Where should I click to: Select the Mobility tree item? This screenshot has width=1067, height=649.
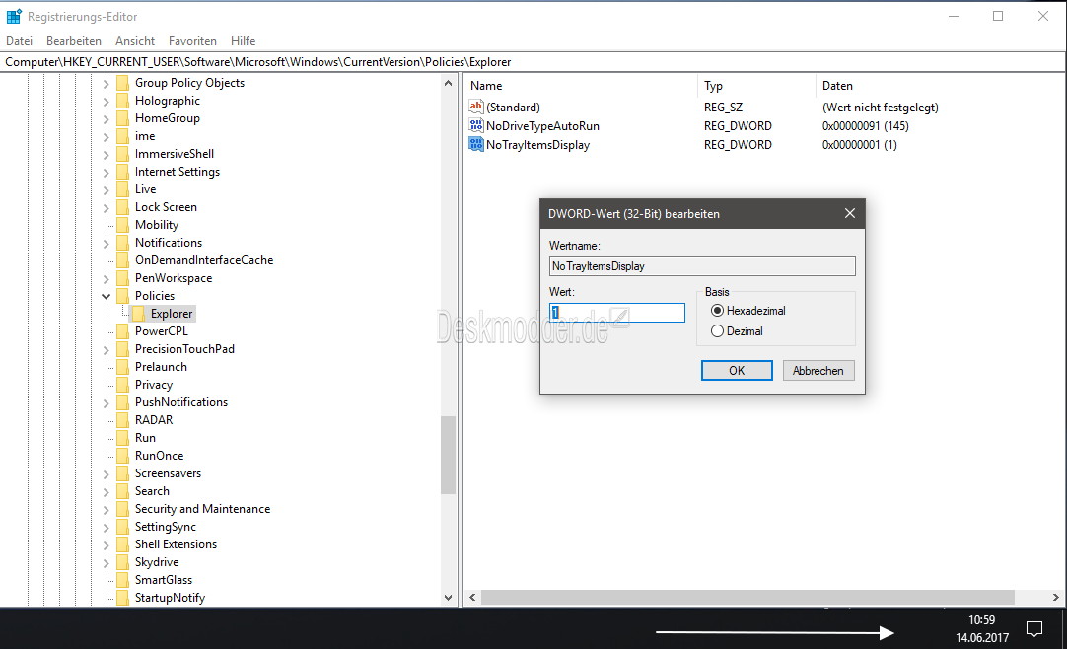pos(157,225)
